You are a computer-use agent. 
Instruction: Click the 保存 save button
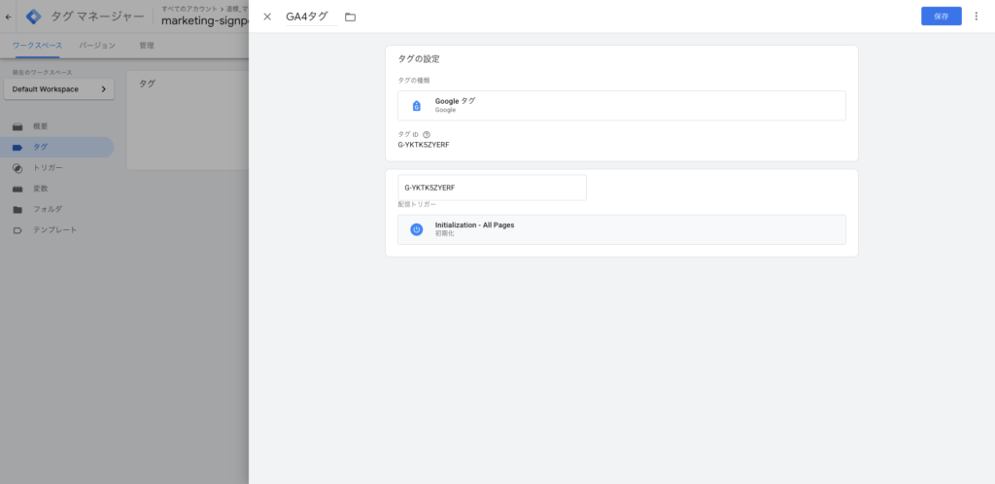(x=941, y=17)
